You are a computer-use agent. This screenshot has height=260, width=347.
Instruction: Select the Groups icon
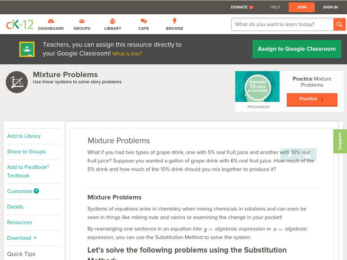(x=82, y=20)
